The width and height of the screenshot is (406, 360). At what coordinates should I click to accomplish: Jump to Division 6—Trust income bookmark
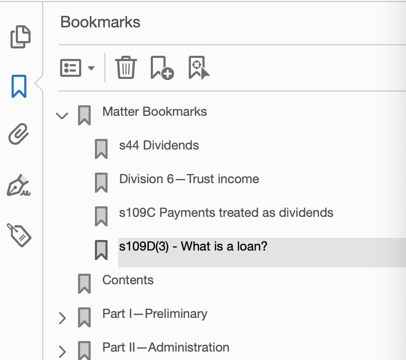coord(189,179)
